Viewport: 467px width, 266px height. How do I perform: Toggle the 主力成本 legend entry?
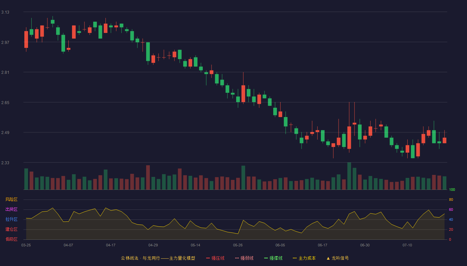(304, 258)
